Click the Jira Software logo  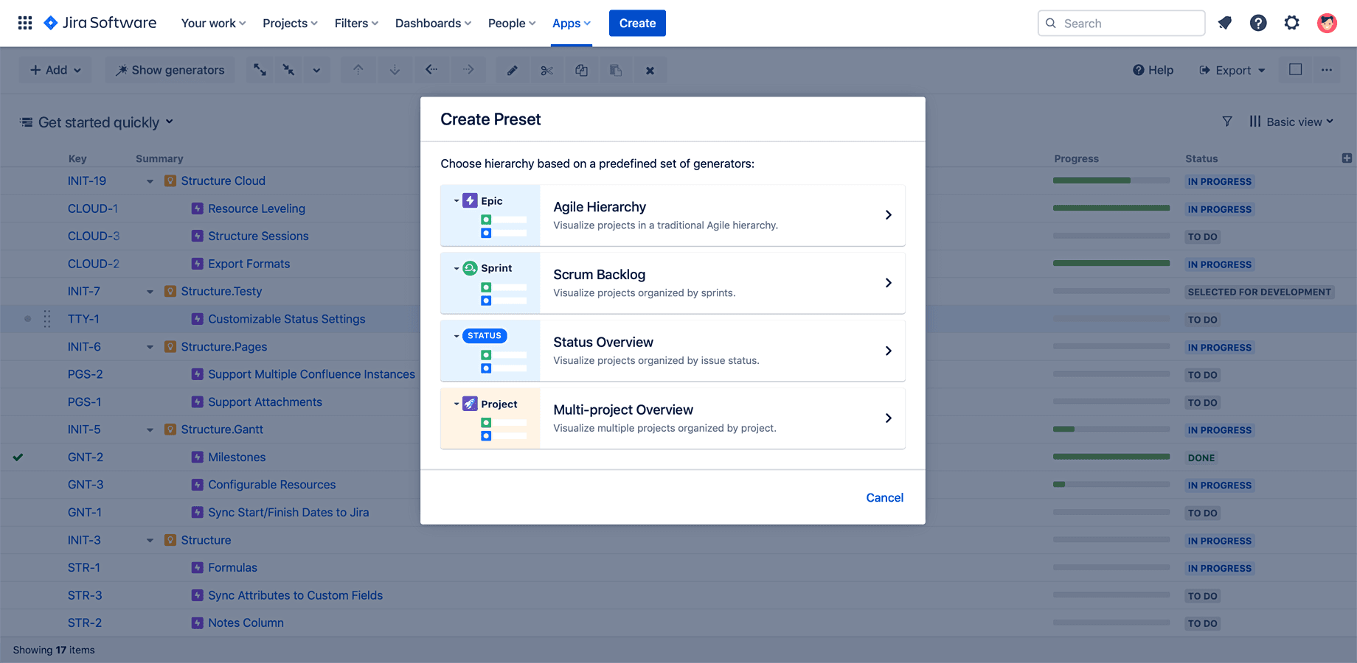[x=100, y=23]
